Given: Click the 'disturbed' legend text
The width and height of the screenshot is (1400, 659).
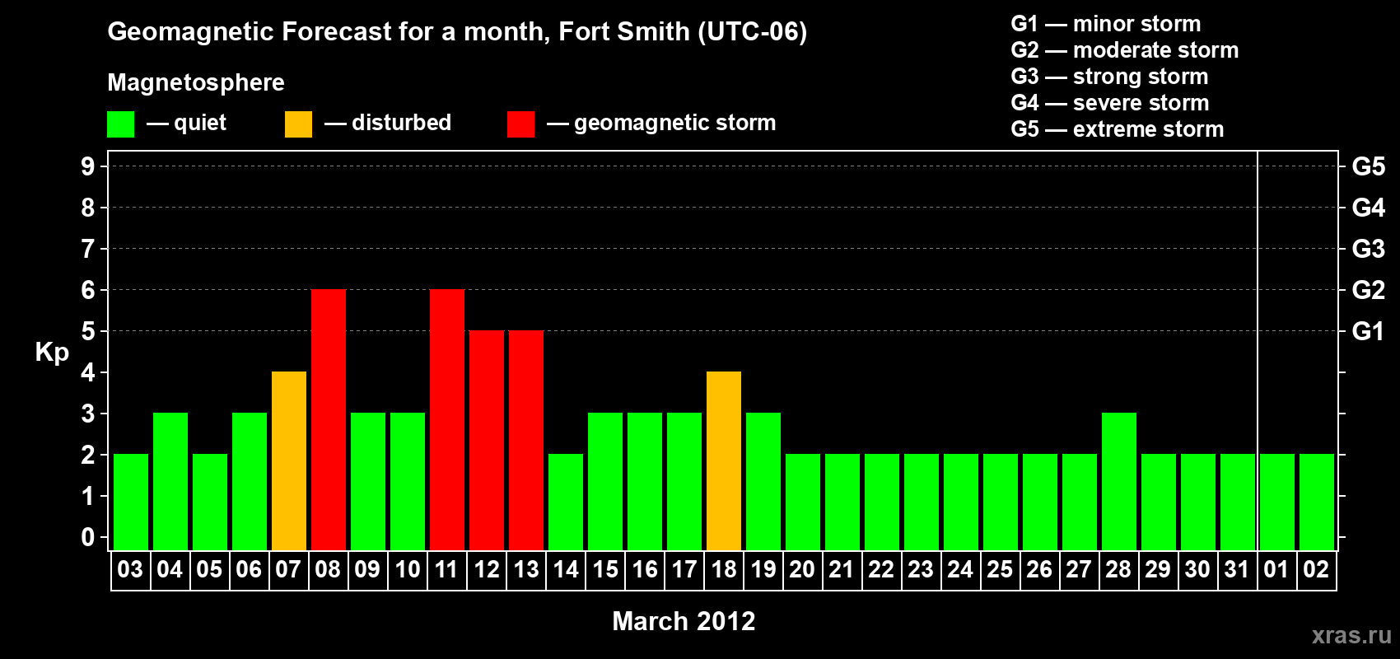Looking at the screenshot, I should (x=401, y=123).
